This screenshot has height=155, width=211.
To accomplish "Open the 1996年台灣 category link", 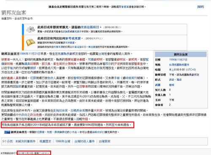I will tap(63, 142).
